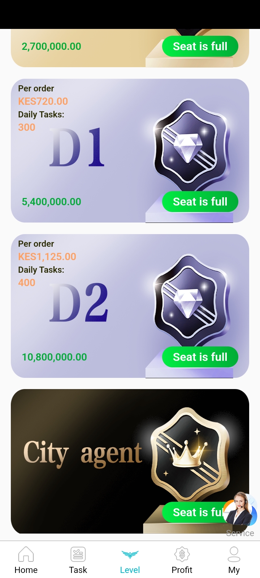
Task: Tap the Home house icon
Action: [x=26, y=554]
